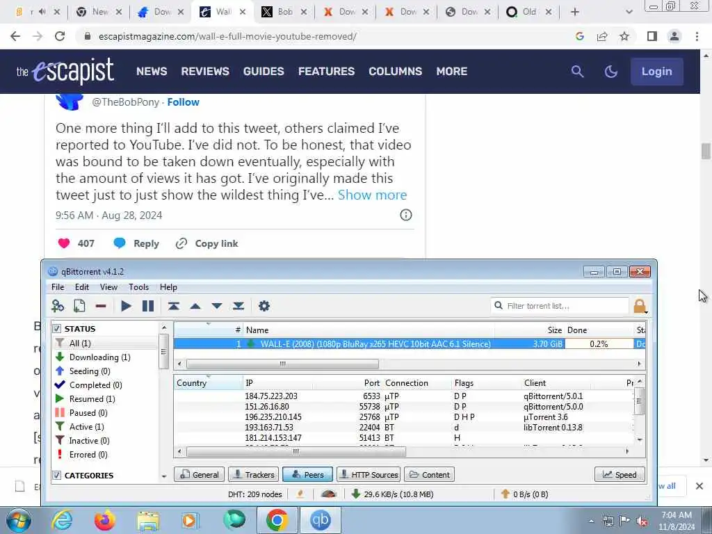Bookmark this page with the star icon
The image size is (712, 534).
pyautogui.click(x=624, y=36)
